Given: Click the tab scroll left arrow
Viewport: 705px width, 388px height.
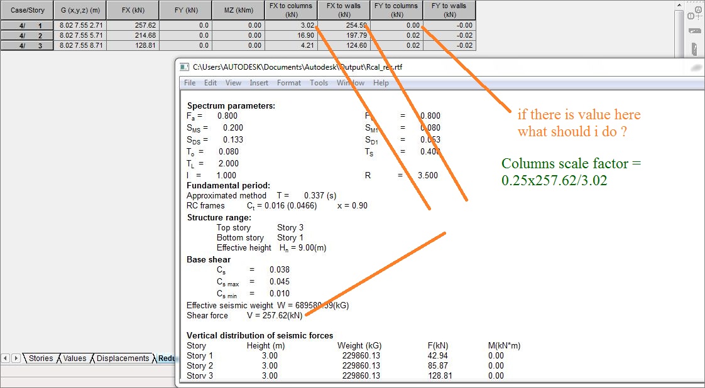Looking at the screenshot, I should (6, 358).
